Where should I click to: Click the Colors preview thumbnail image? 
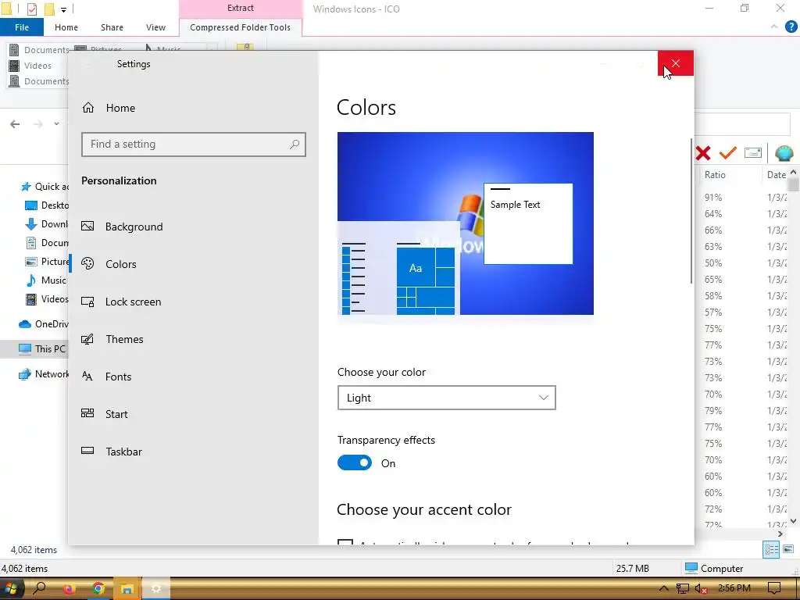pyautogui.click(x=466, y=223)
